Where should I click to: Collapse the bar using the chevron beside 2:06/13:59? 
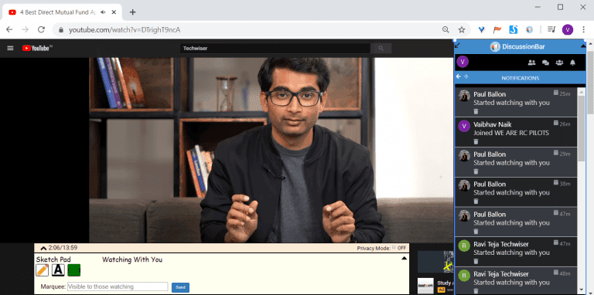[43, 248]
